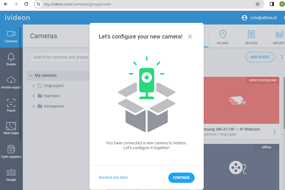Click the browser address bar URL
Image resolution: width=285 pixels, height=190 pixels.
tap(77, 4)
